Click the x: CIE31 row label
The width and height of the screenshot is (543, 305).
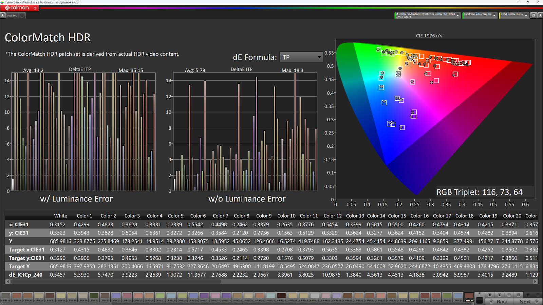(19, 224)
